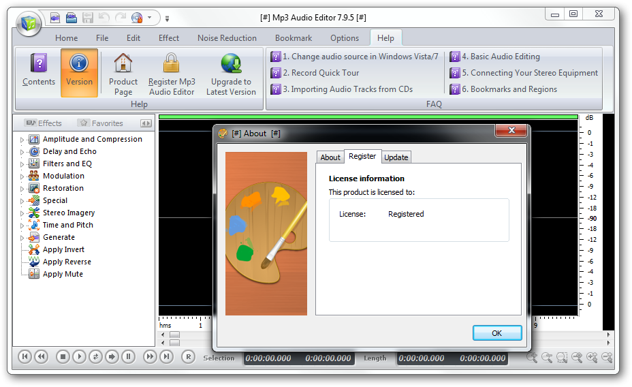Click Register Mp3 Audio Editor padlock
This screenshot has width=632, height=387.
pyautogui.click(x=172, y=63)
